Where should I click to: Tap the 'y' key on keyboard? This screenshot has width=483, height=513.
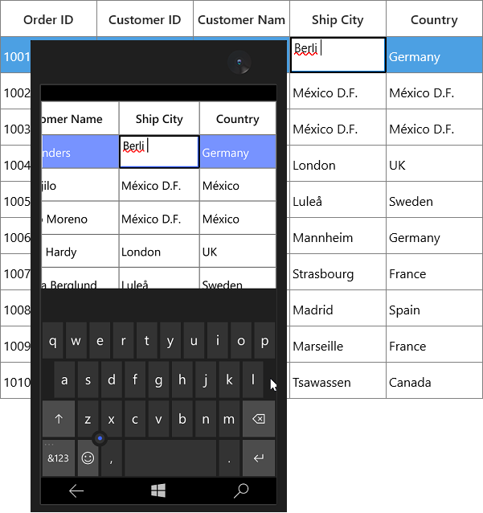pos(170,341)
